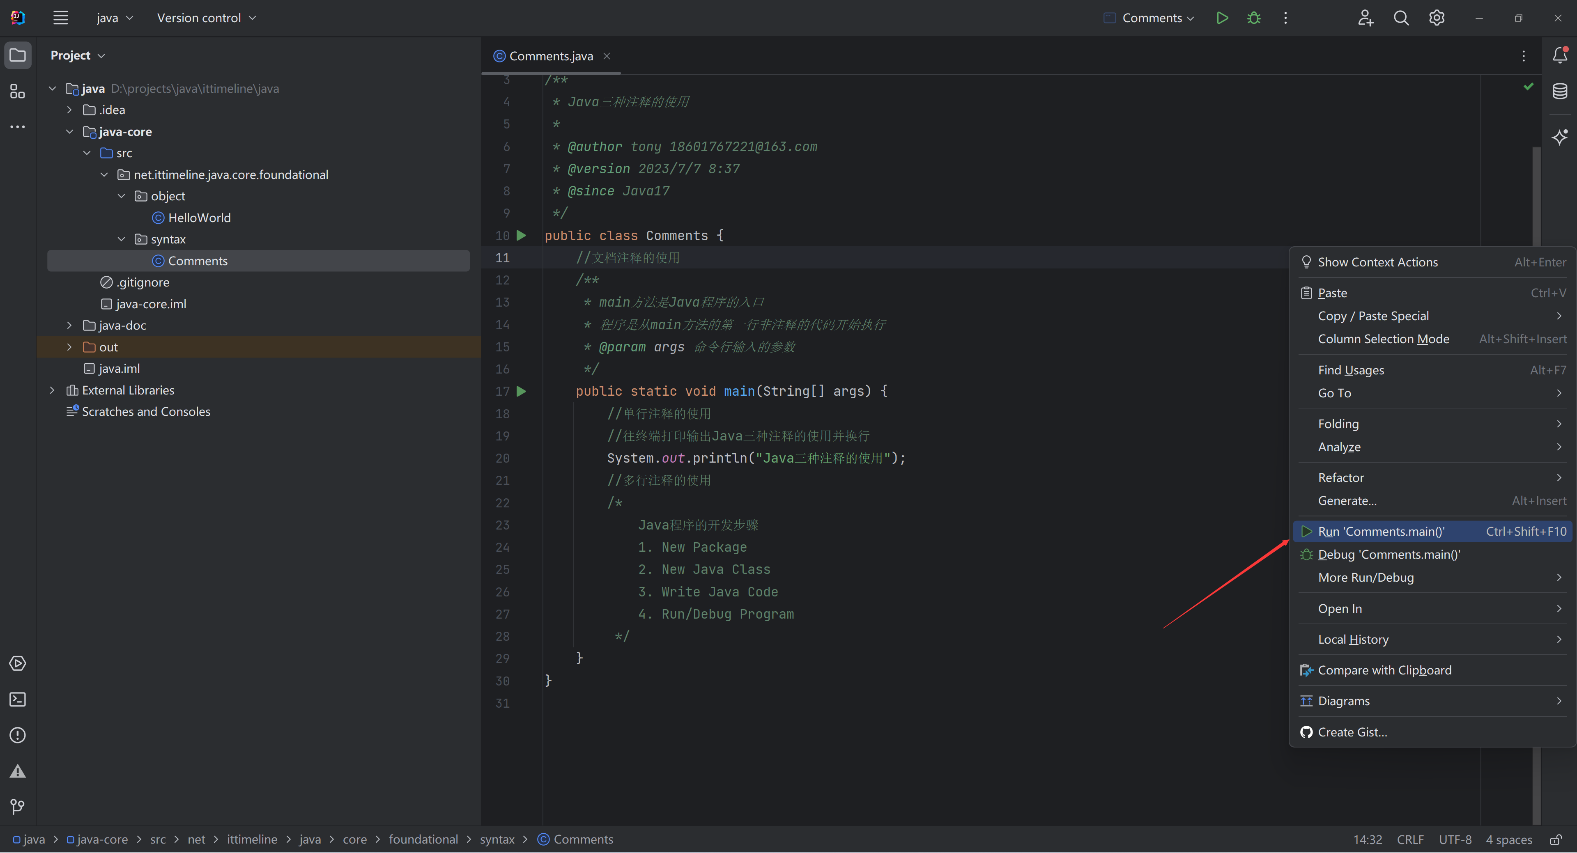The width and height of the screenshot is (1577, 853).
Task: Click the gutter run icon on line 17
Action: [x=521, y=391]
